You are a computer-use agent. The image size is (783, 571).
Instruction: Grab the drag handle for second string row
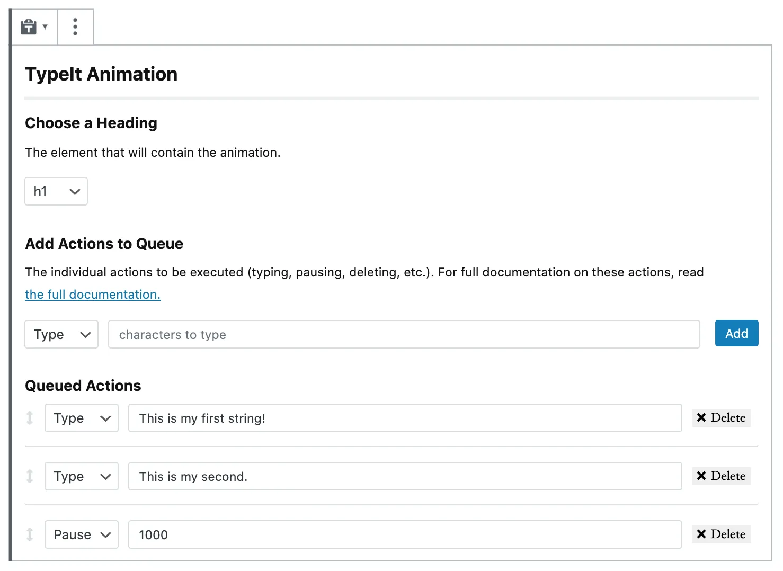coord(30,476)
